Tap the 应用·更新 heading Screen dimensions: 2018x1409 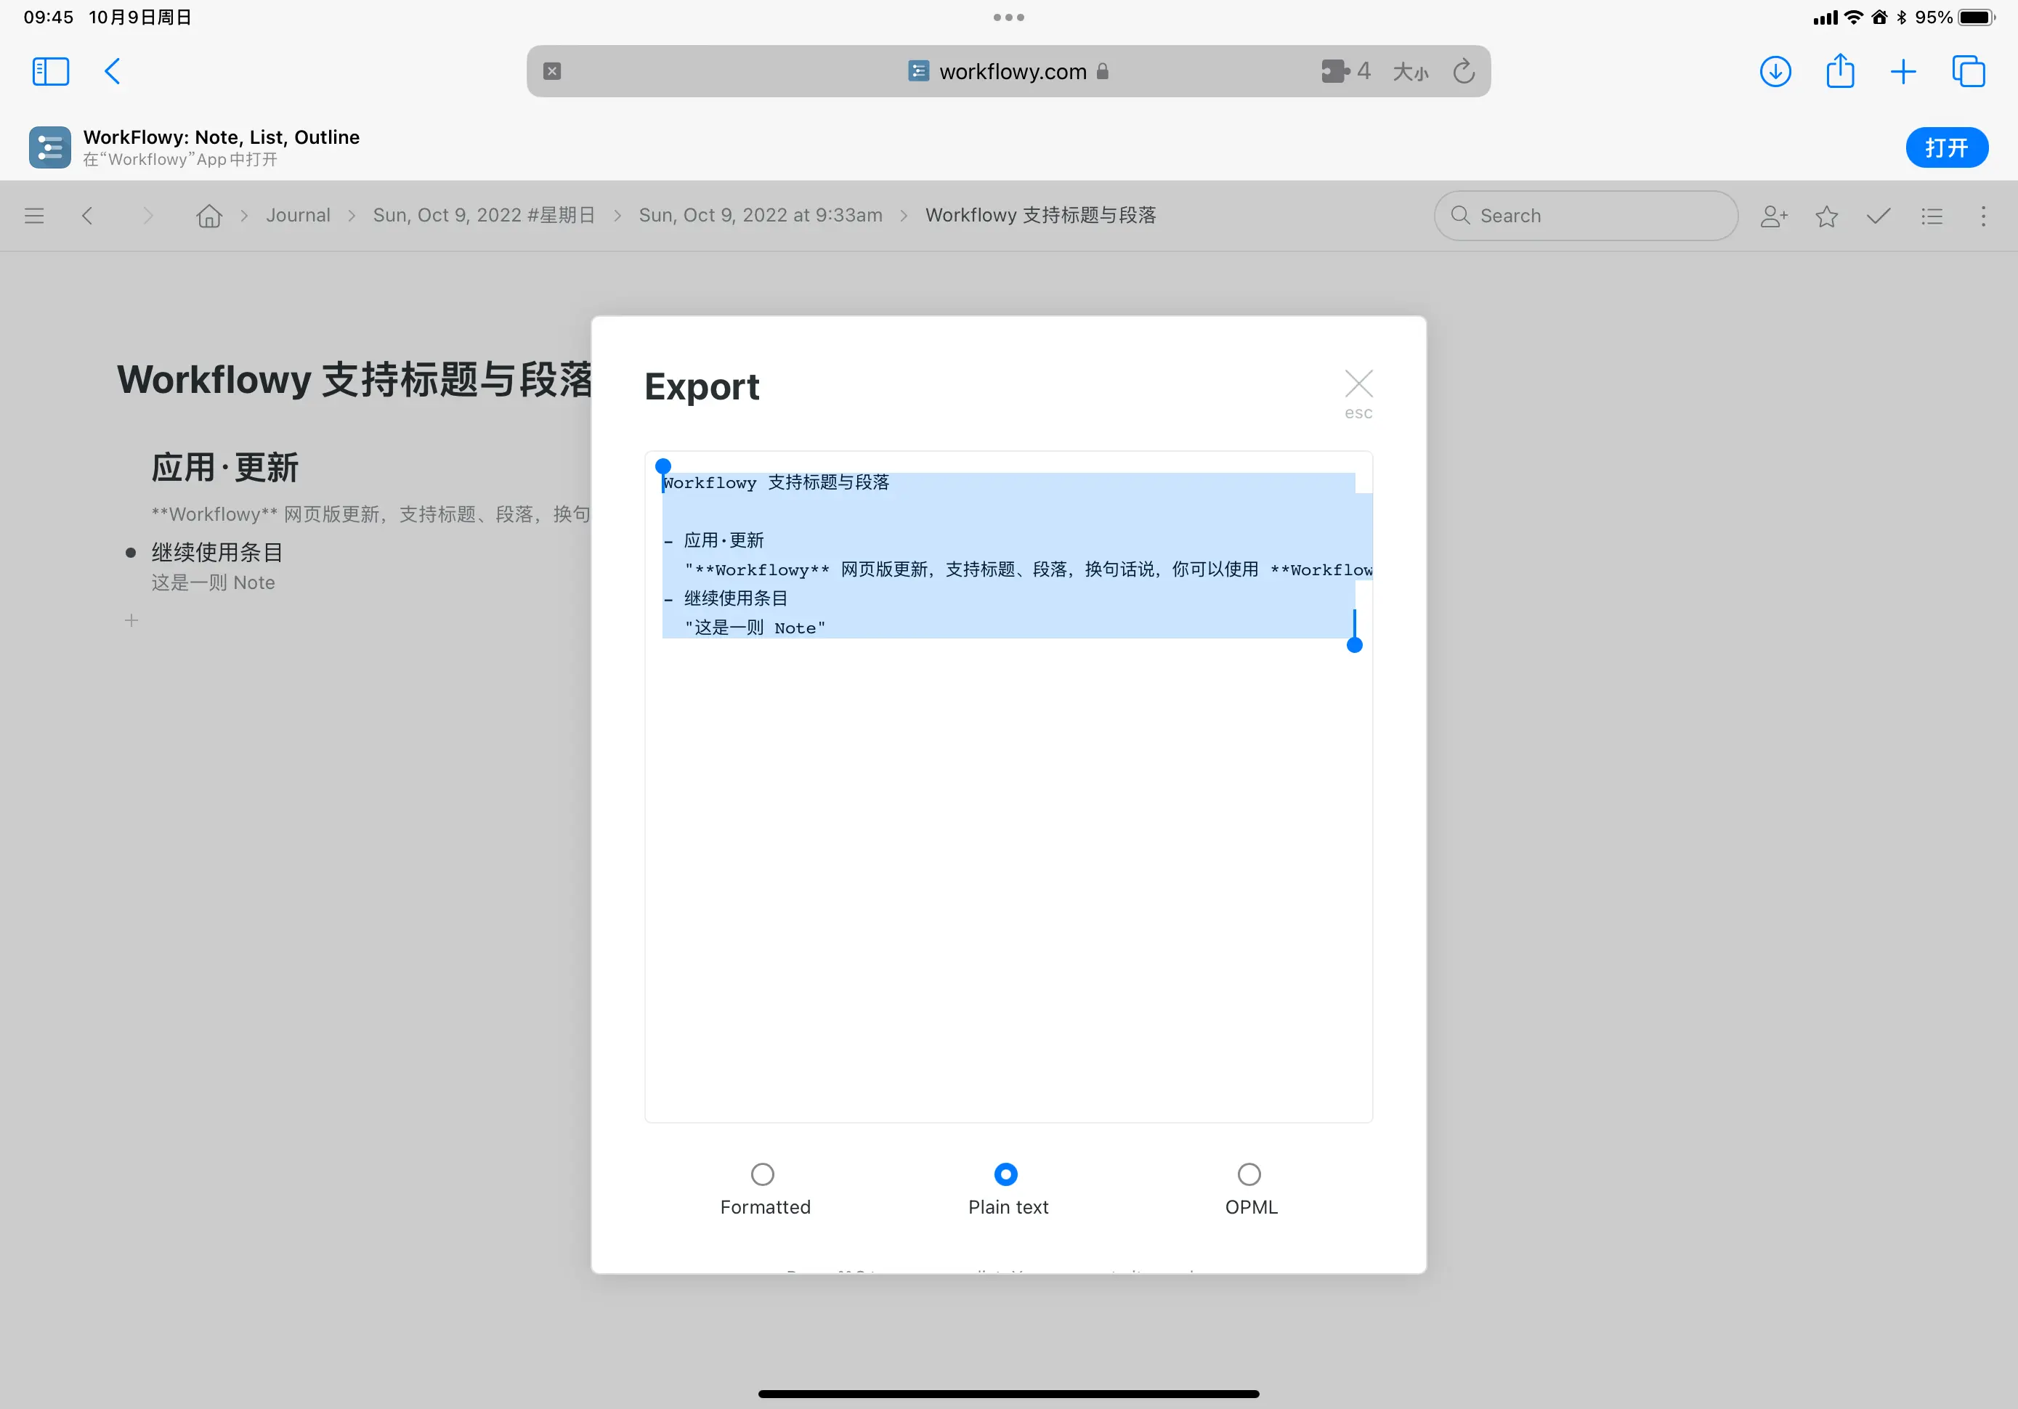pyautogui.click(x=225, y=467)
